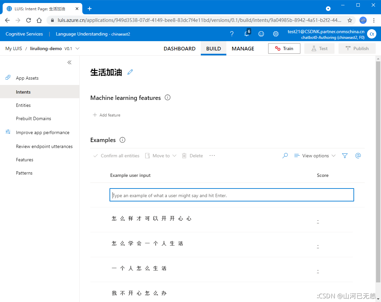The width and height of the screenshot is (381, 302).
Task: Click the Score column header
Action: (x=323, y=175)
